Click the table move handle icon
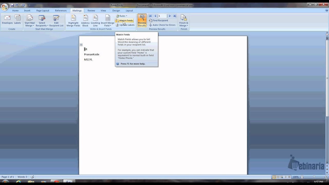 [x=81, y=45]
